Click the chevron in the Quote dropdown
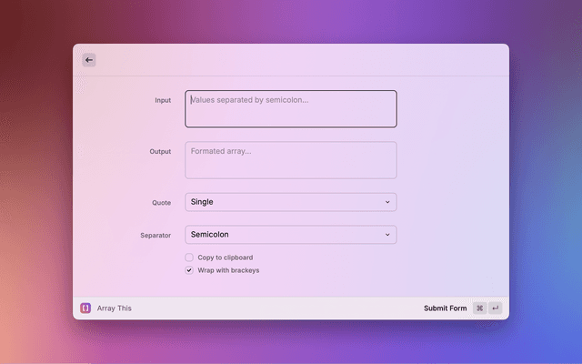The width and height of the screenshot is (582, 364). [x=386, y=202]
